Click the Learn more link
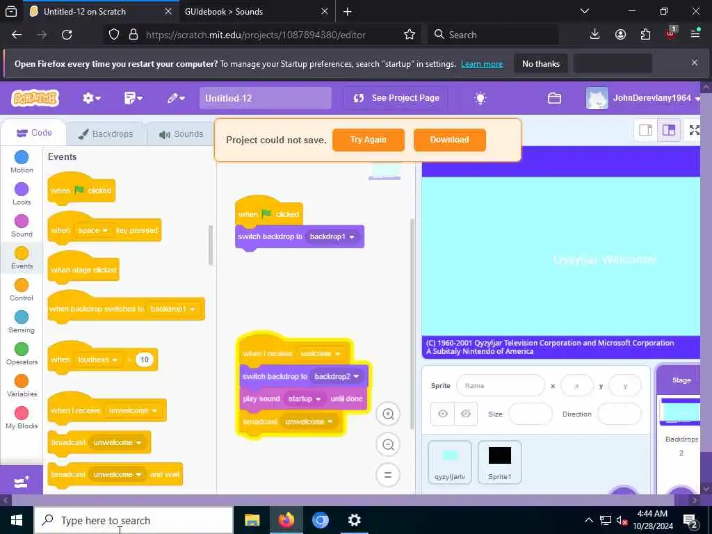 [482, 64]
